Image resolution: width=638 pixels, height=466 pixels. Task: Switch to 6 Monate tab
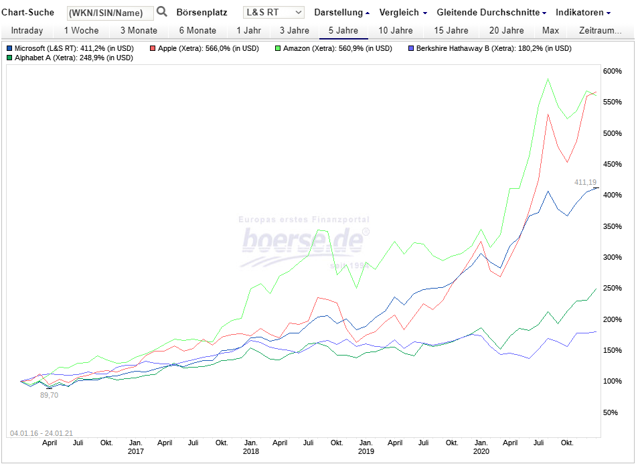pos(197,31)
